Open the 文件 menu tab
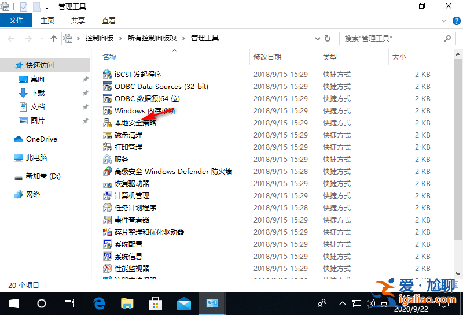The image size is (463, 315). (16, 20)
